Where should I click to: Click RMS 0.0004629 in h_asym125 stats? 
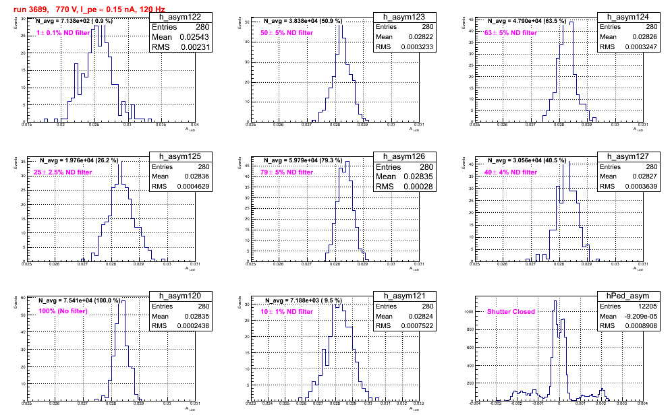(x=180, y=187)
